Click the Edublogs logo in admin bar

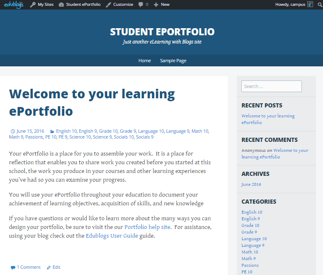[14, 5]
